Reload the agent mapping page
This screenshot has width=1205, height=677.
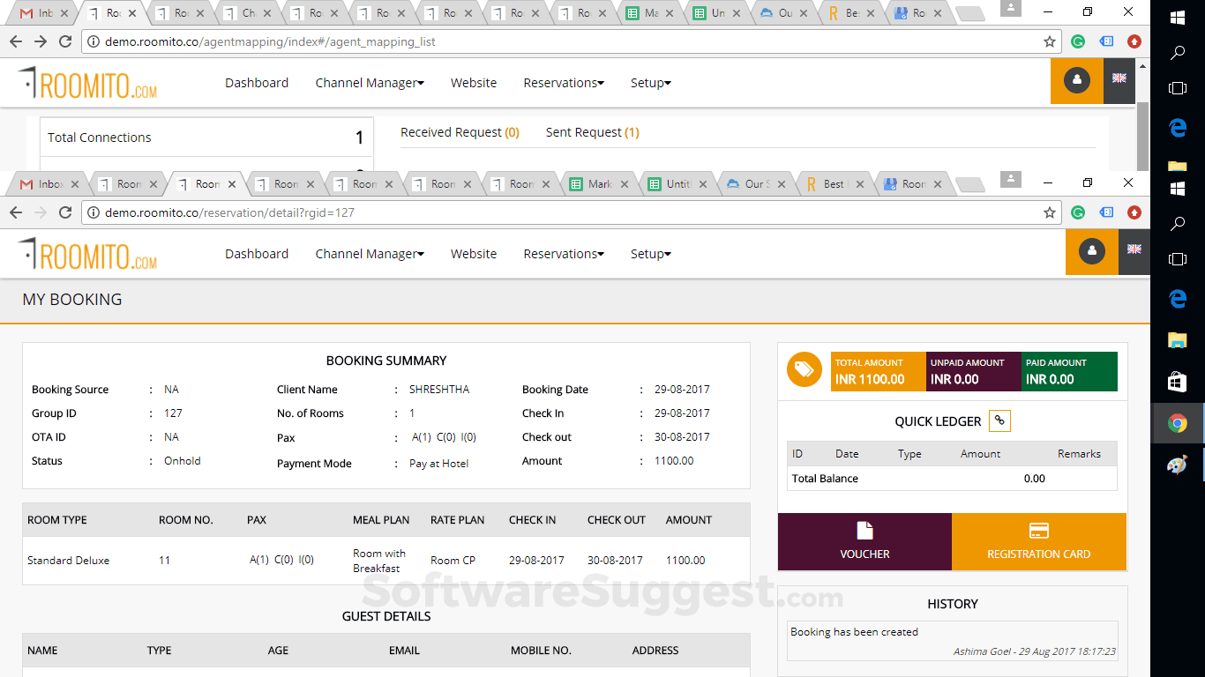point(65,41)
